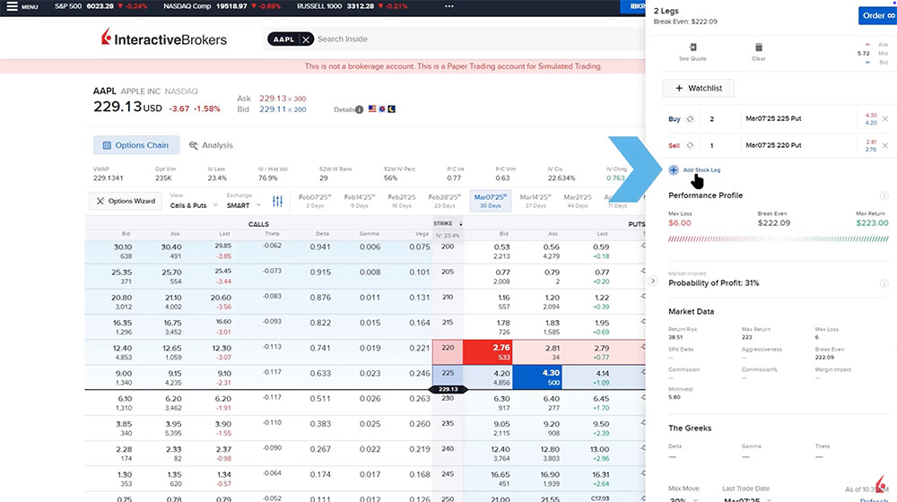897x502 pixels.
Task: Click the InteractiveBrokers logo
Action: click(163, 38)
